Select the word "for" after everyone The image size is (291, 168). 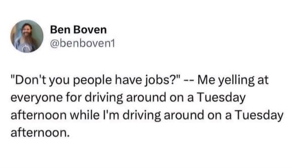(x=74, y=97)
